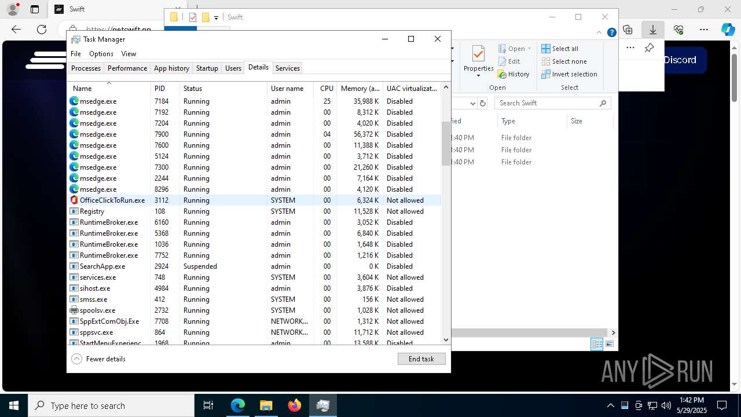
Task: Select the msedge.exe process with PID 7184
Action: coord(255,101)
